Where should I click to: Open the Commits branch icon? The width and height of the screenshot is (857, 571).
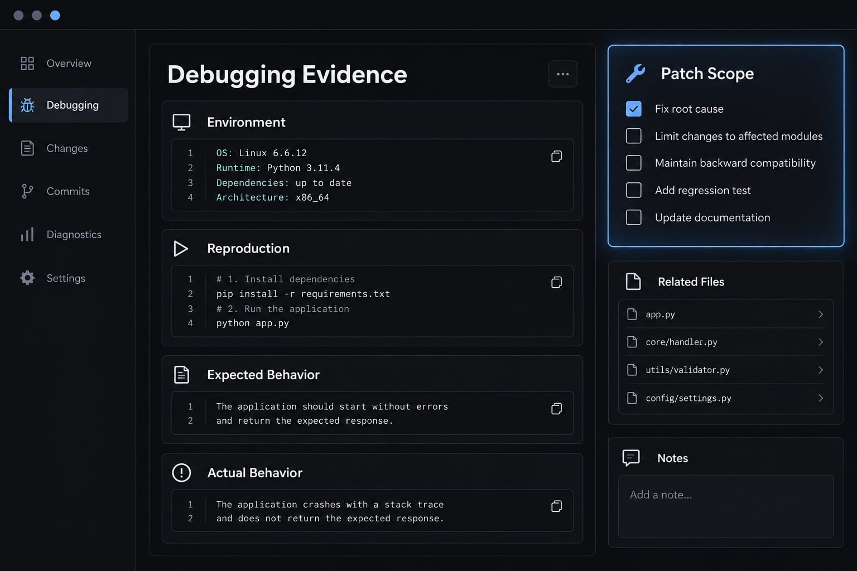[x=27, y=191]
